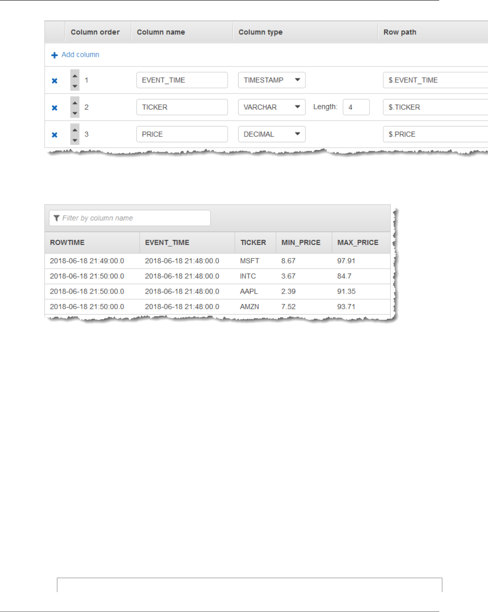
Task: Open the TIMESTAMP column type dropdown
Action: coord(272,80)
